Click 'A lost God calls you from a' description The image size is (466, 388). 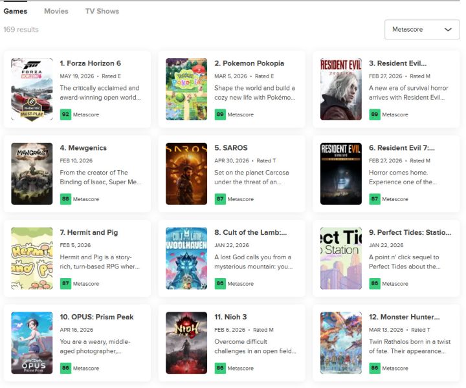click(x=254, y=262)
